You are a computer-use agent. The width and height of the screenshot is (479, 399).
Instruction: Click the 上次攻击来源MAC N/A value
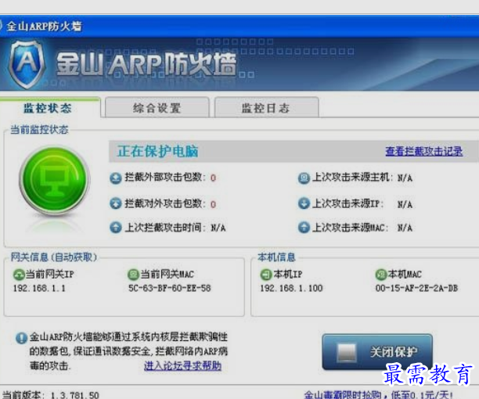pyautogui.click(x=405, y=228)
